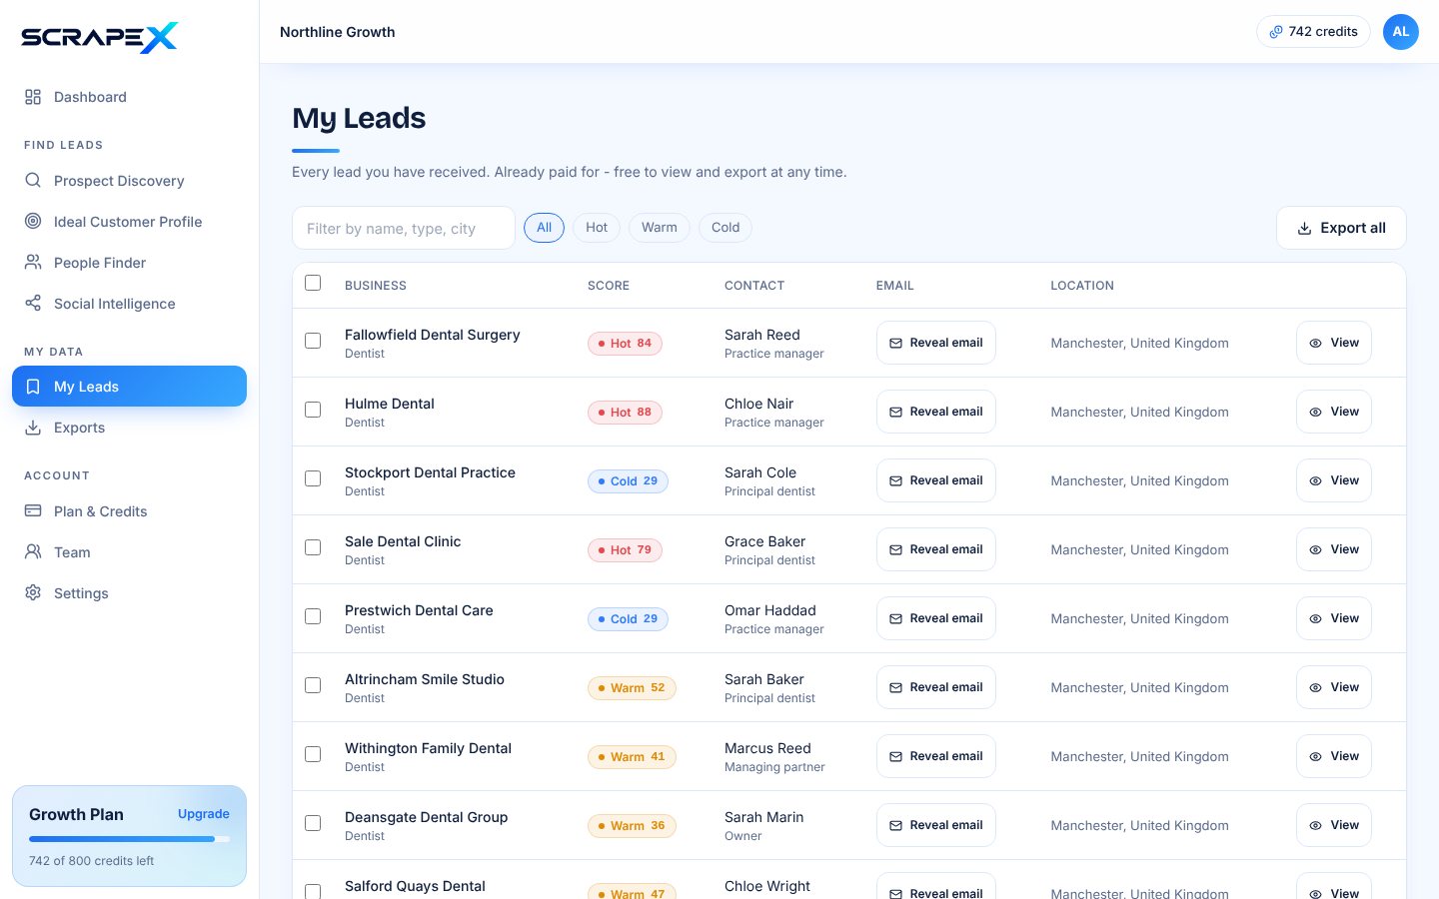Click the Warm 41 score badge

[x=632, y=757]
